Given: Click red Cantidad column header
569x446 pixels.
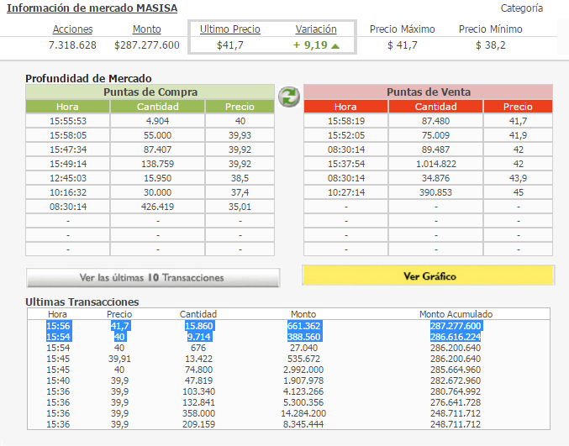Looking at the screenshot, I should click(435, 107).
